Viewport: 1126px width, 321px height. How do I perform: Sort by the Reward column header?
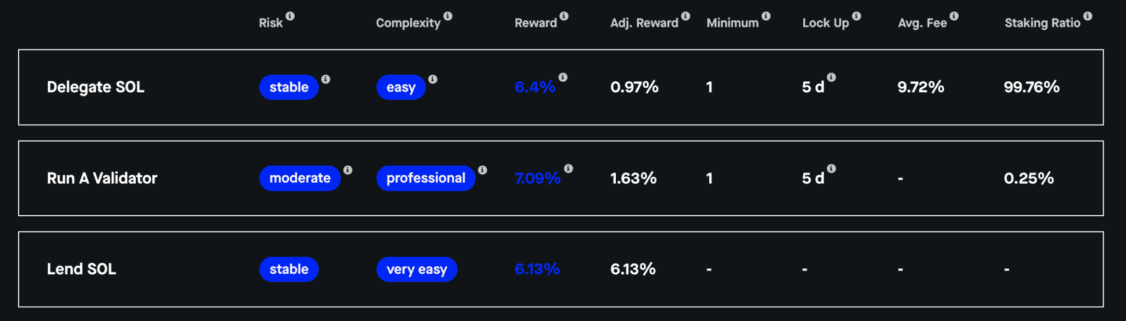(x=536, y=23)
